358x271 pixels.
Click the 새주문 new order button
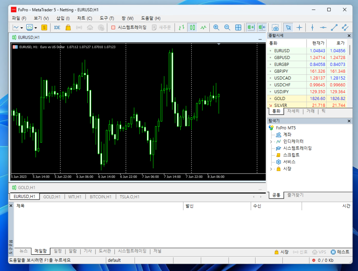coord(161,28)
